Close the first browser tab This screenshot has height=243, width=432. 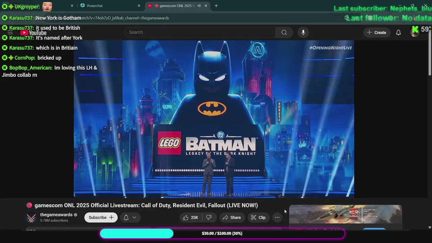click(72, 6)
